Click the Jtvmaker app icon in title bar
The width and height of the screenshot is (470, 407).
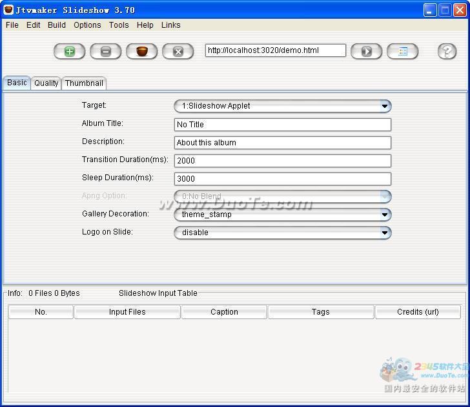click(8, 10)
